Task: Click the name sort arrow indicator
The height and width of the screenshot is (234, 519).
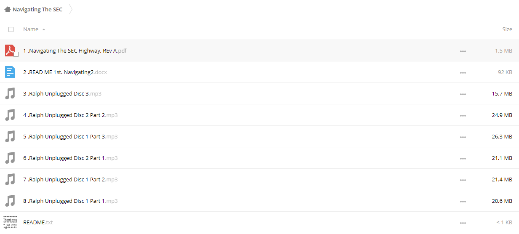Action: [x=44, y=29]
